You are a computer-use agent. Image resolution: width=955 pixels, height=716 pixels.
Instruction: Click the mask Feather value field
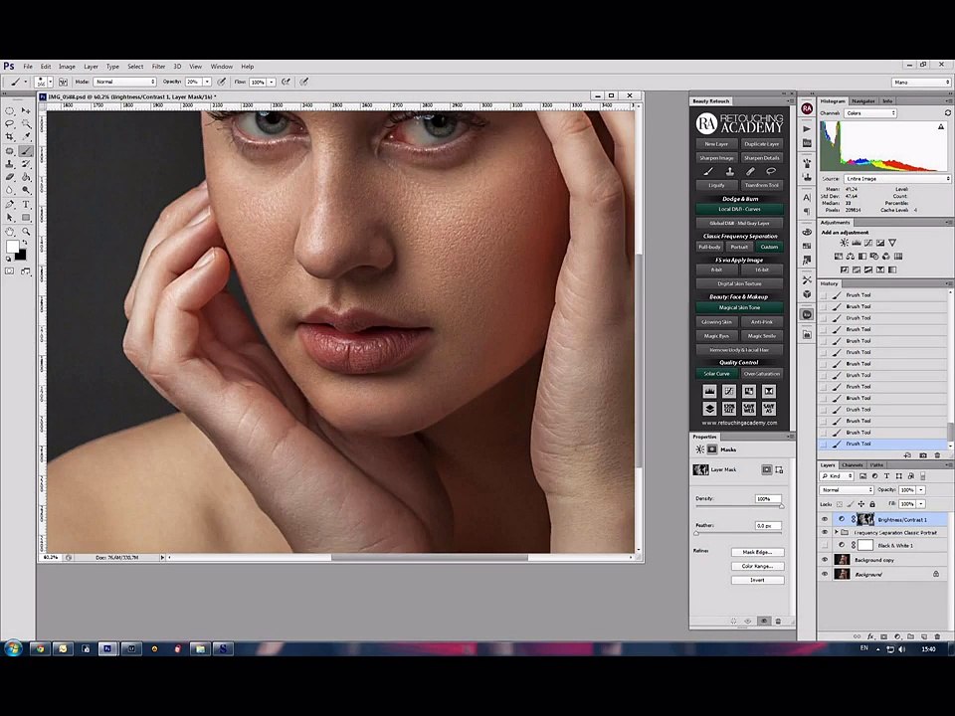pyautogui.click(x=768, y=525)
